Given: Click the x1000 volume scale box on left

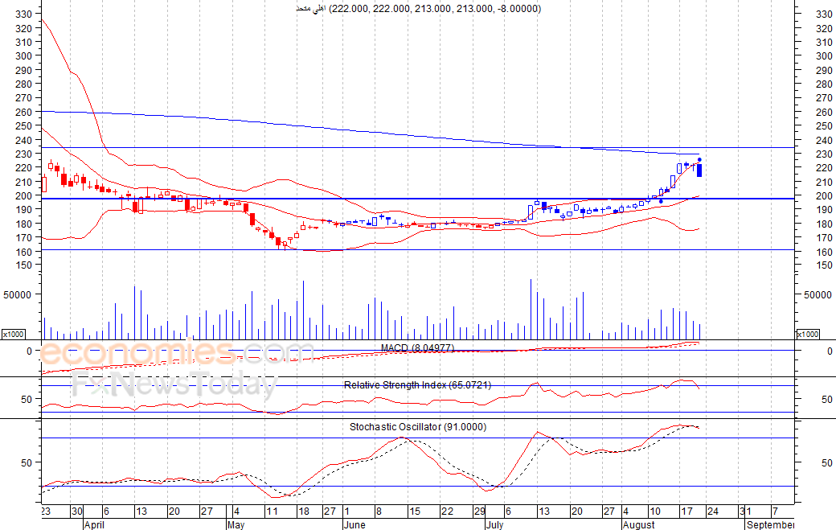Looking at the screenshot, I should pyautogui.click(x=14, y=335).
